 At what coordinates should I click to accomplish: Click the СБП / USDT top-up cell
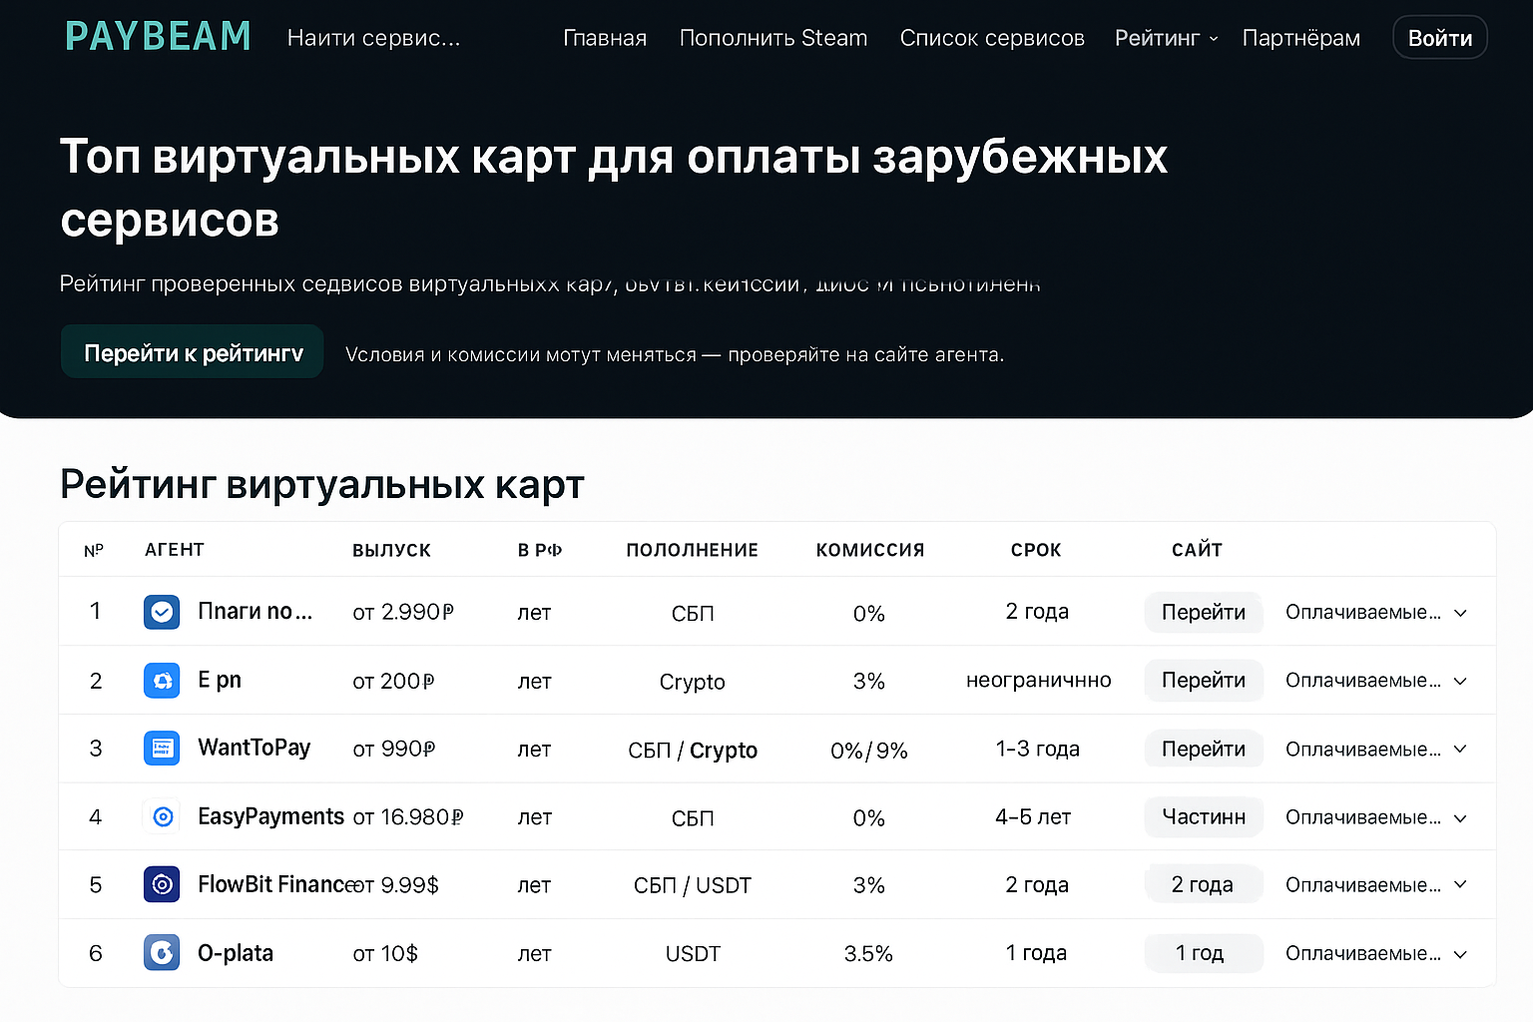693,885
